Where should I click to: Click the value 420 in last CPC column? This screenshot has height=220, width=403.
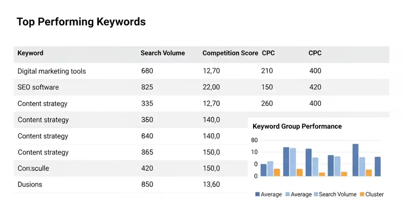click(315, 87)
